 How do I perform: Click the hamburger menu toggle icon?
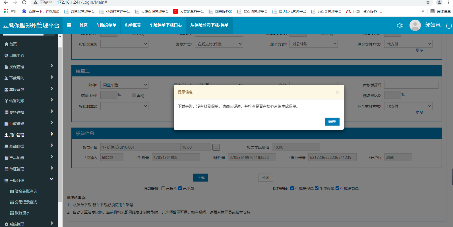tap(69, 25)
